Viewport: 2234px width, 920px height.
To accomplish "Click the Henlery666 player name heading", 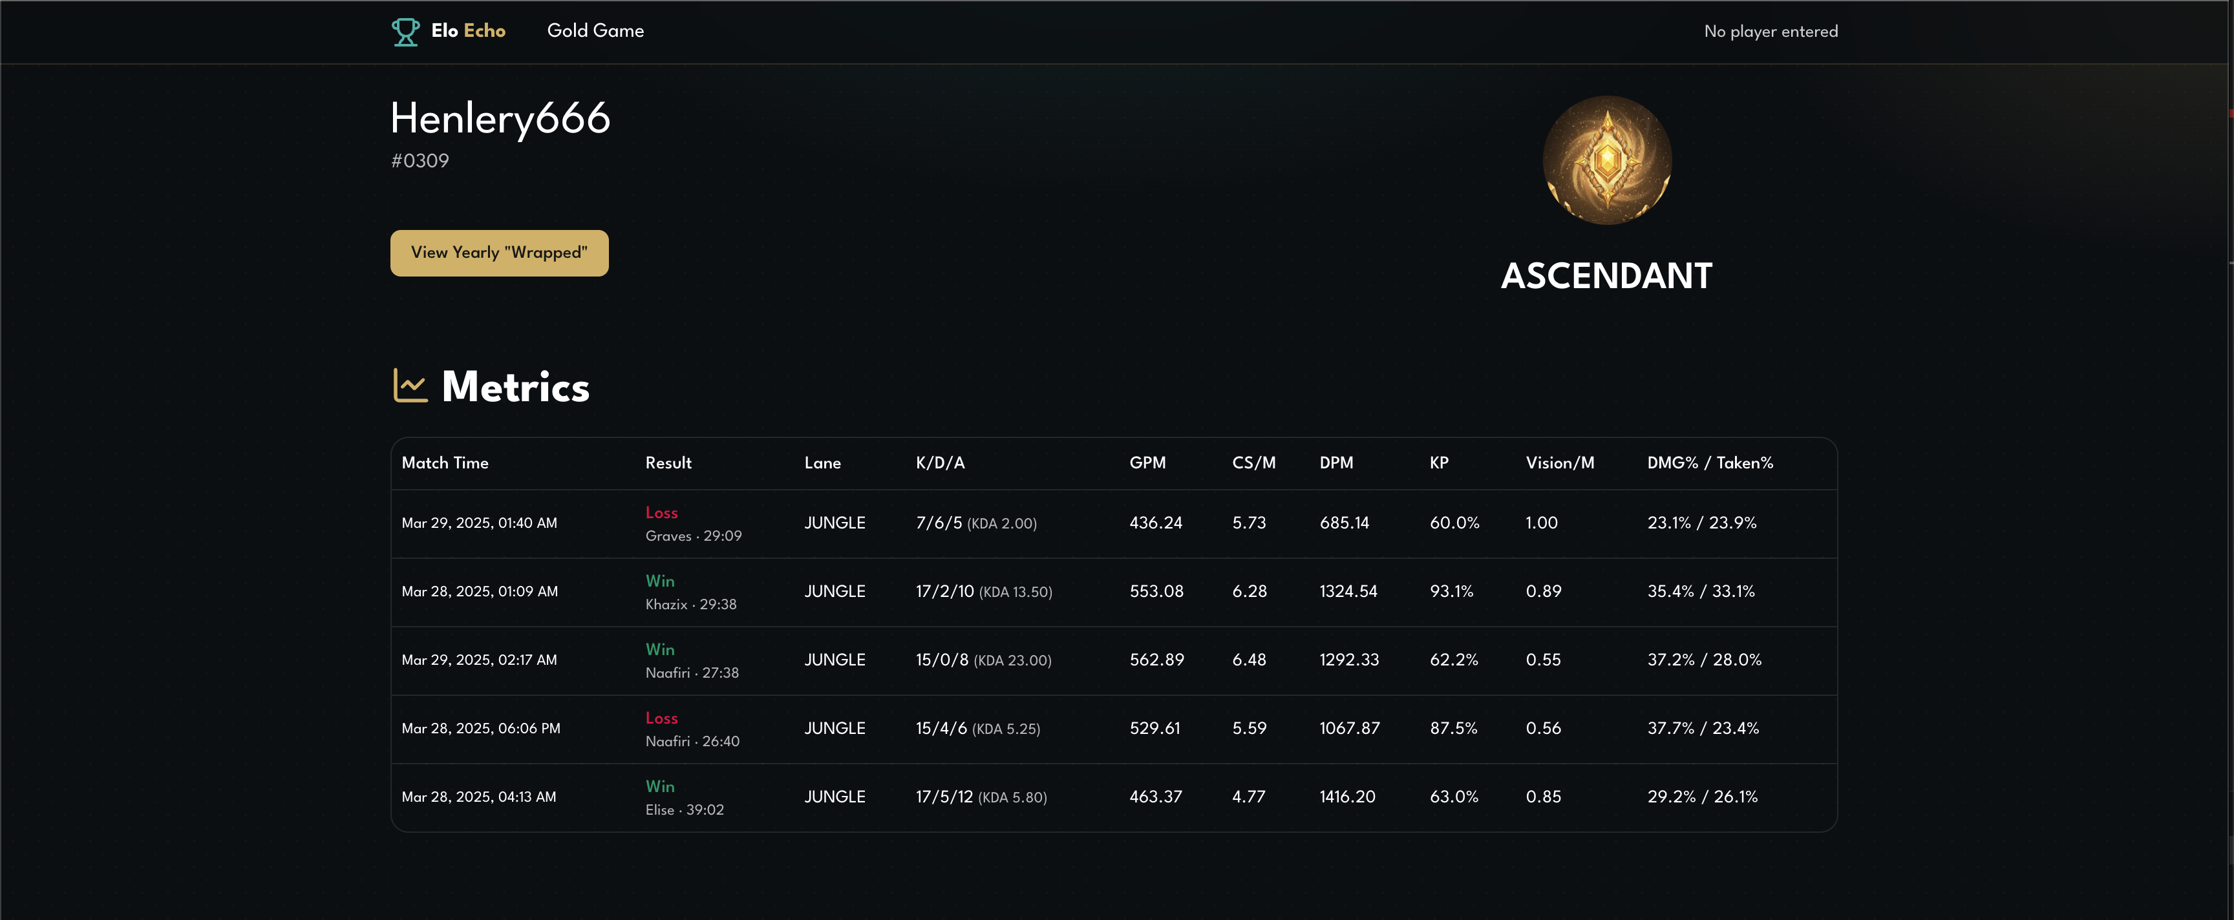I will pyautogui.click(x=500, y=119).
